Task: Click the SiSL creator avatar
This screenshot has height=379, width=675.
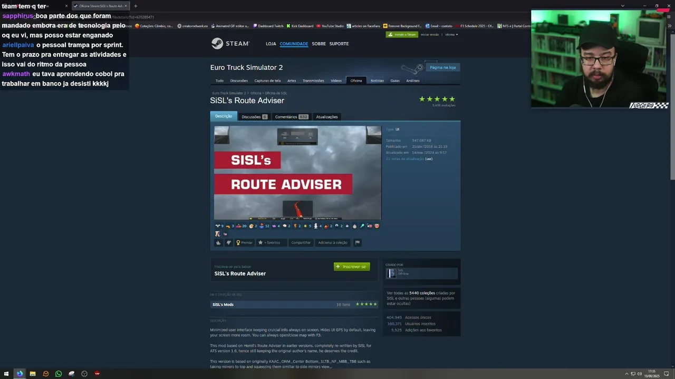Action: (x=392, y=273)
